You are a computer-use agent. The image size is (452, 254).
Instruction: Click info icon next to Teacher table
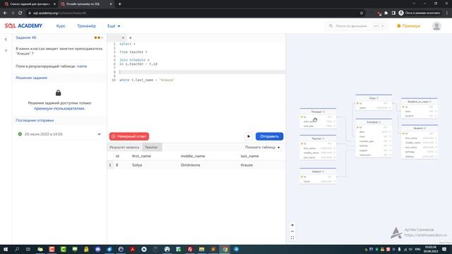pos(323,138)
